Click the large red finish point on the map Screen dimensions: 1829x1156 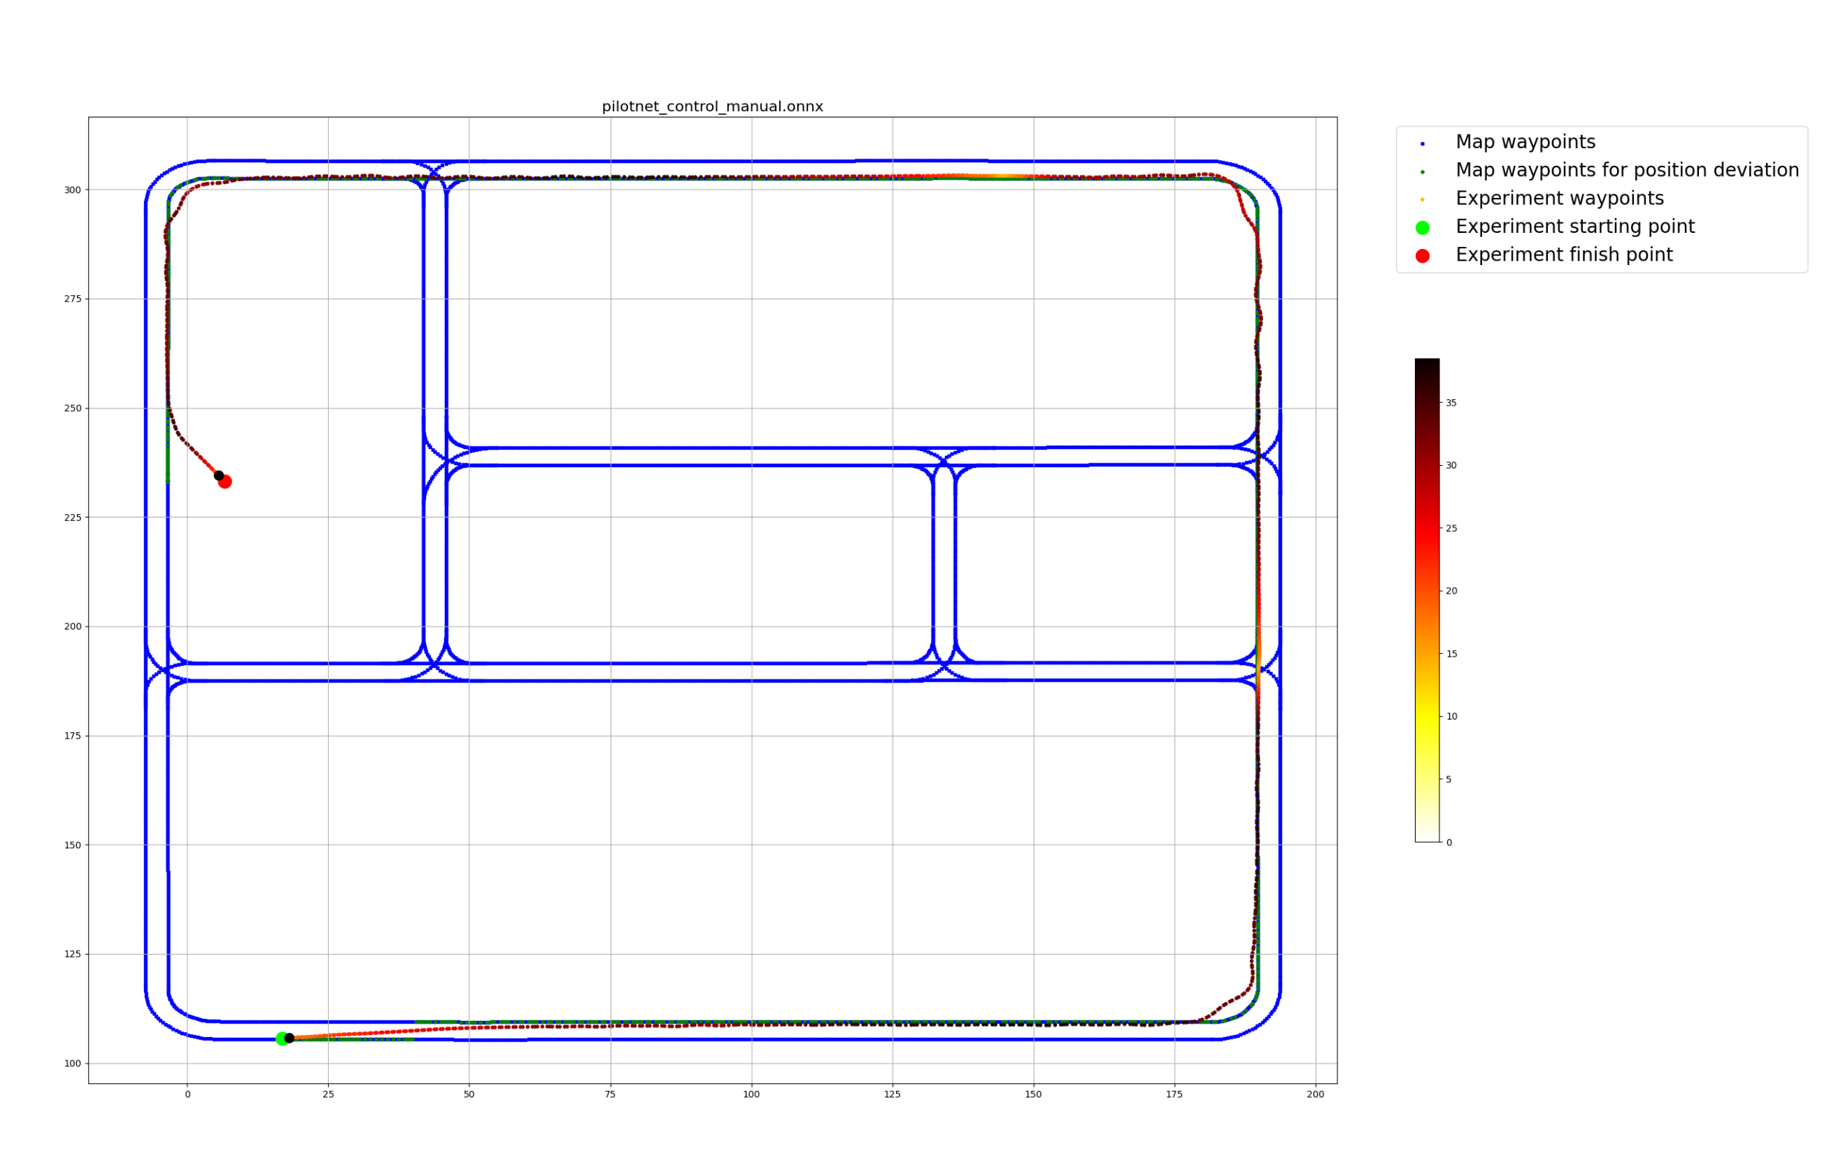tap(225, 482)
